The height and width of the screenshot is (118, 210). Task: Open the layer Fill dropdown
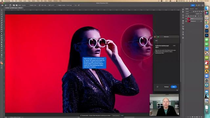pyautogui.click(x=201, y=16)
